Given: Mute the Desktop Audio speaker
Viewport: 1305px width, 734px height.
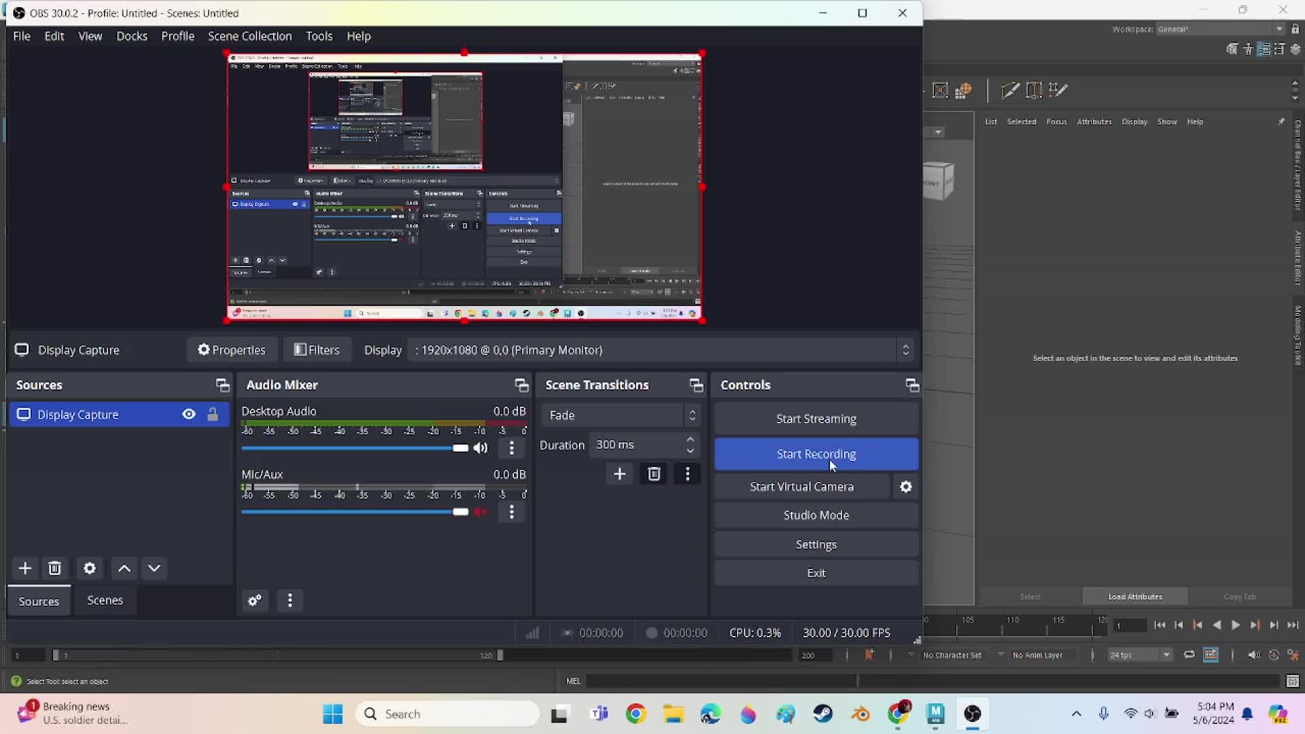Looking at the screenshot, I should (481, 448).
